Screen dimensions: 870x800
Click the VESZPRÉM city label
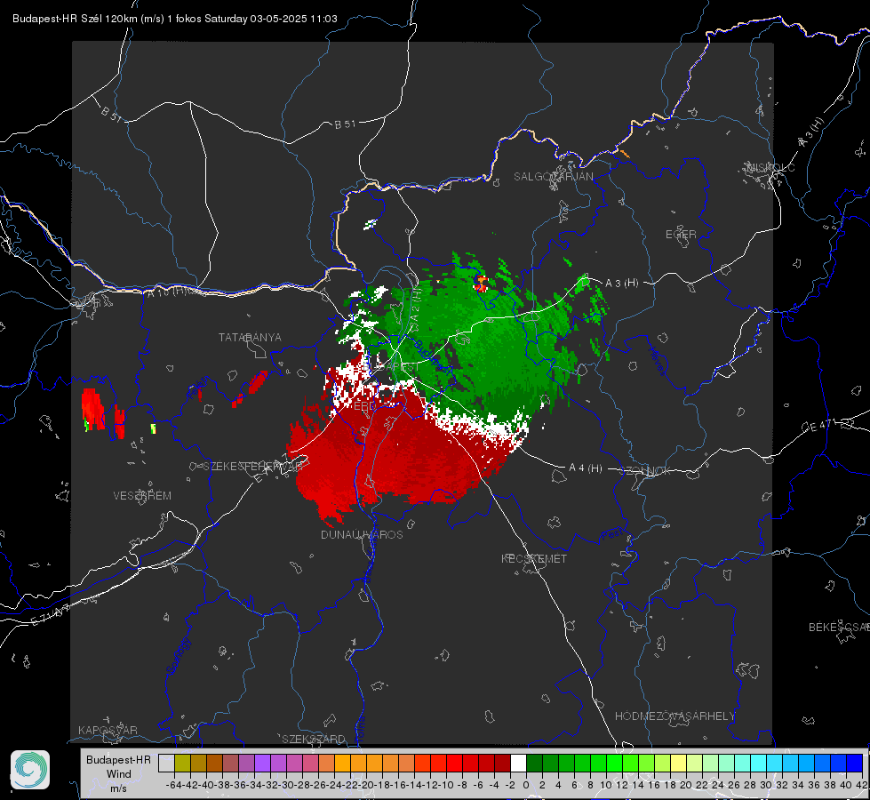pos(142,495)
